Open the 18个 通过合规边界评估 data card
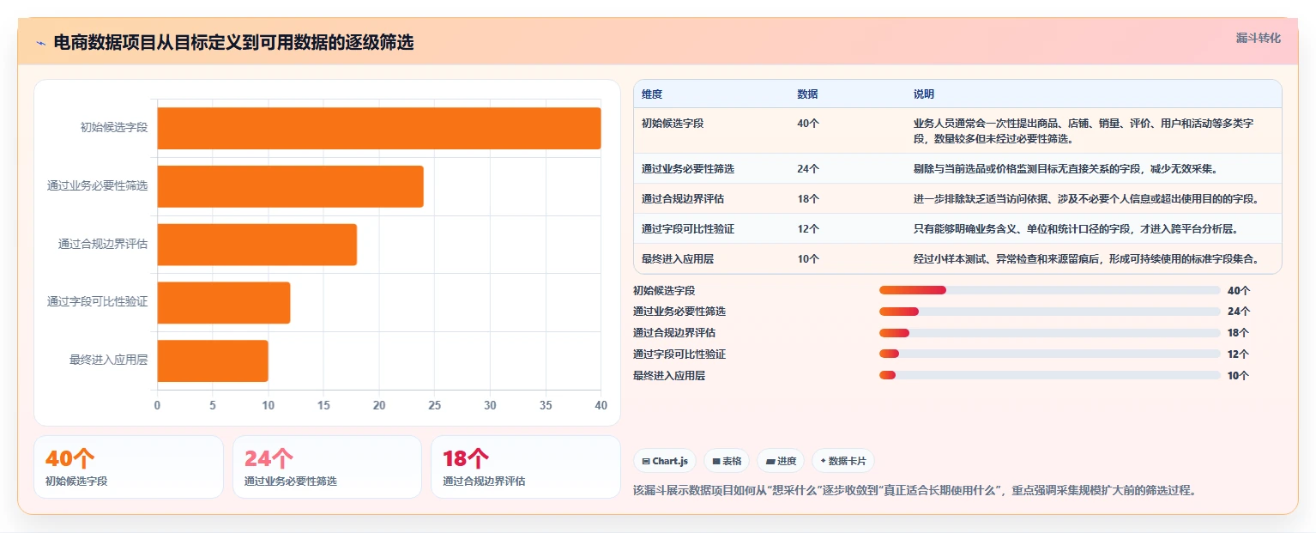 pyautogui.click(x=526, y=467)
